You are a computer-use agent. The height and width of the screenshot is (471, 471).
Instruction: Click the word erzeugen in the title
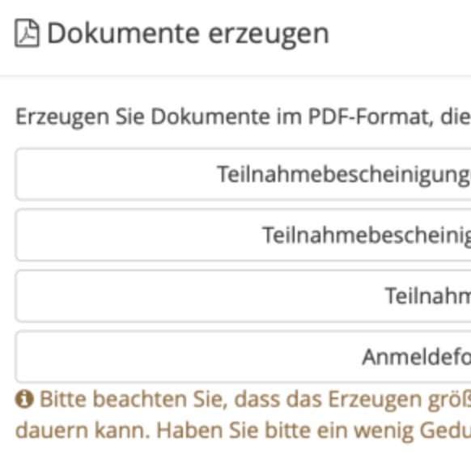269,36
